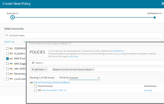Check the A_SooKim account checkbox
Viewport: 164px width, 104px height.
point(7,53)
